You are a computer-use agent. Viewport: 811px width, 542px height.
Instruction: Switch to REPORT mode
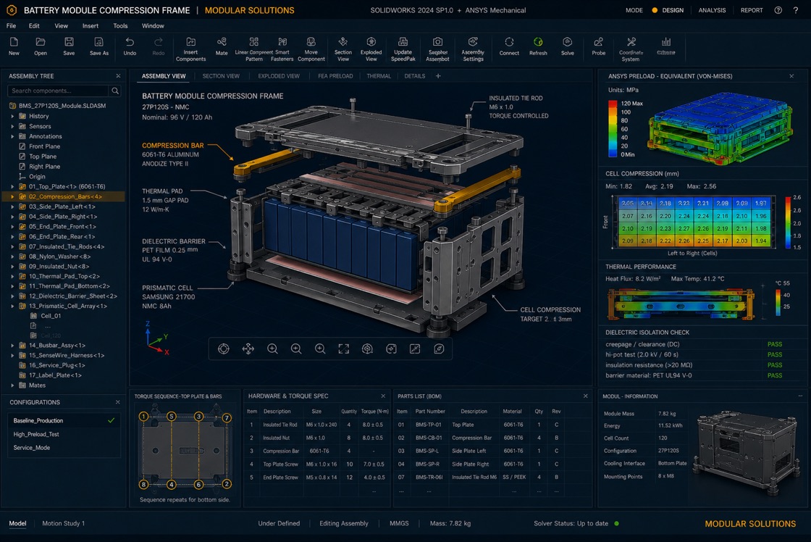[x=752, y=10]
